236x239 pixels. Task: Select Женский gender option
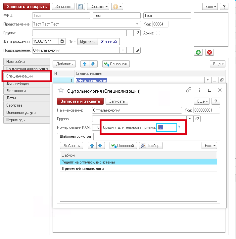[x=109, y=42]
